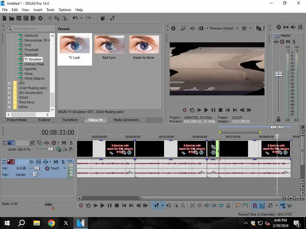This screenshot has width=306, height=229.
Task: Expand Third Party folder
Action: tap(9, 103)
